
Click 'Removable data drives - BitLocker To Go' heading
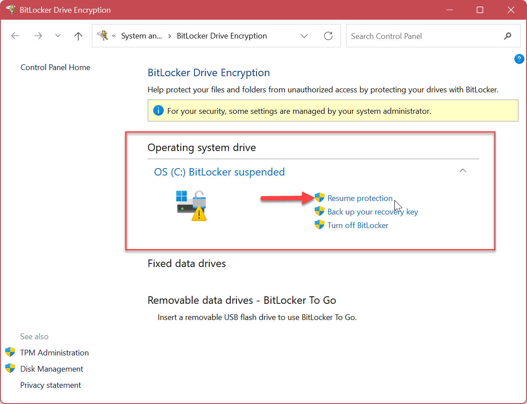pos(242,300)
